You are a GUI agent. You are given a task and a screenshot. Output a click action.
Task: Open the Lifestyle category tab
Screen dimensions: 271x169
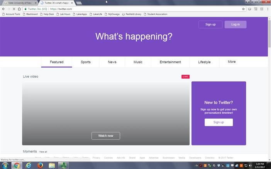[x=204, y=62]
